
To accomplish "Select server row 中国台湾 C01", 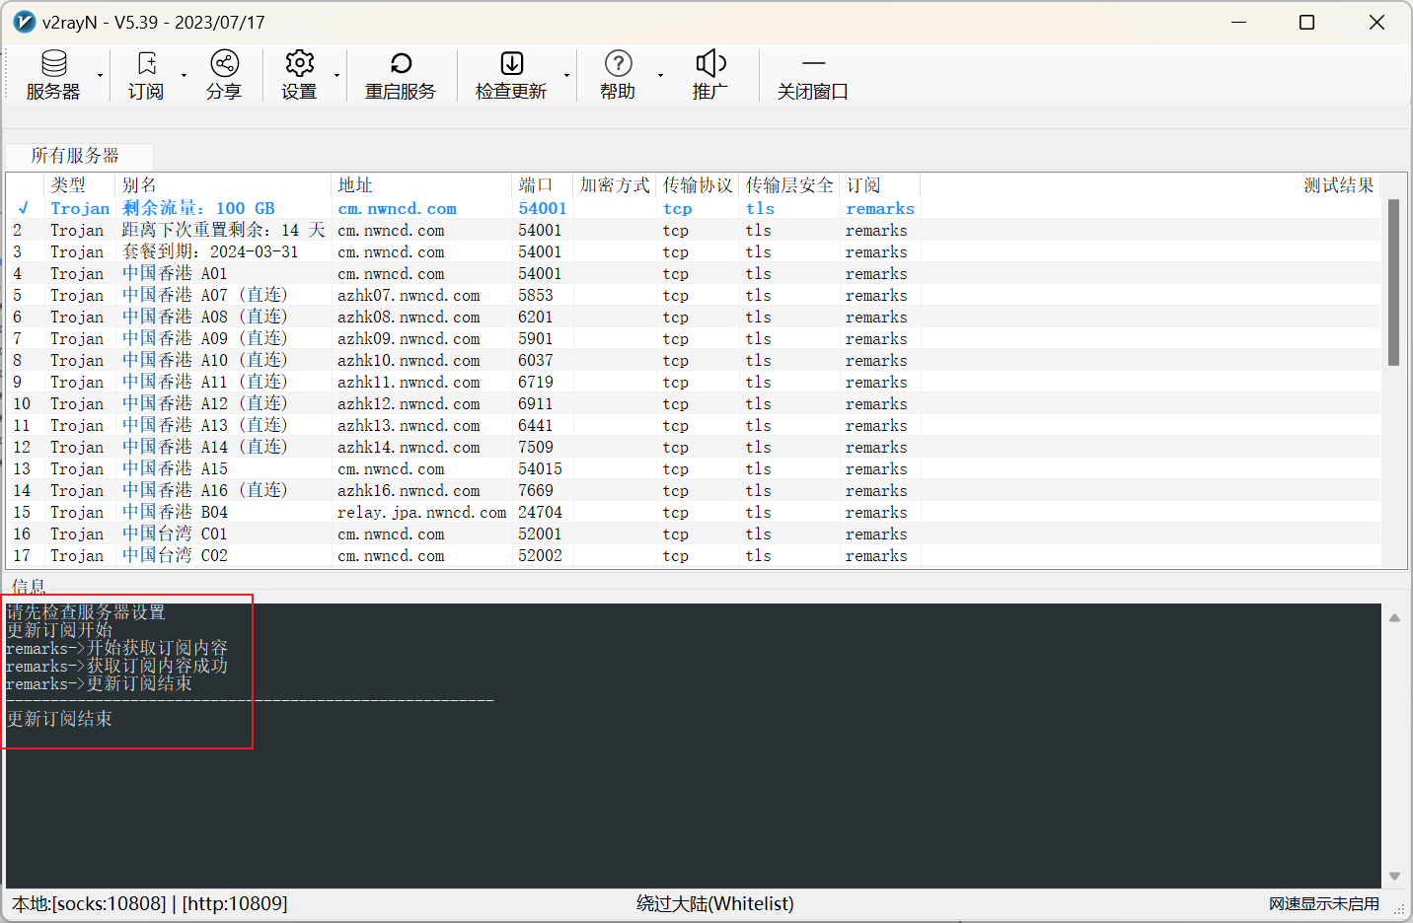I will [x=175, y=534].
